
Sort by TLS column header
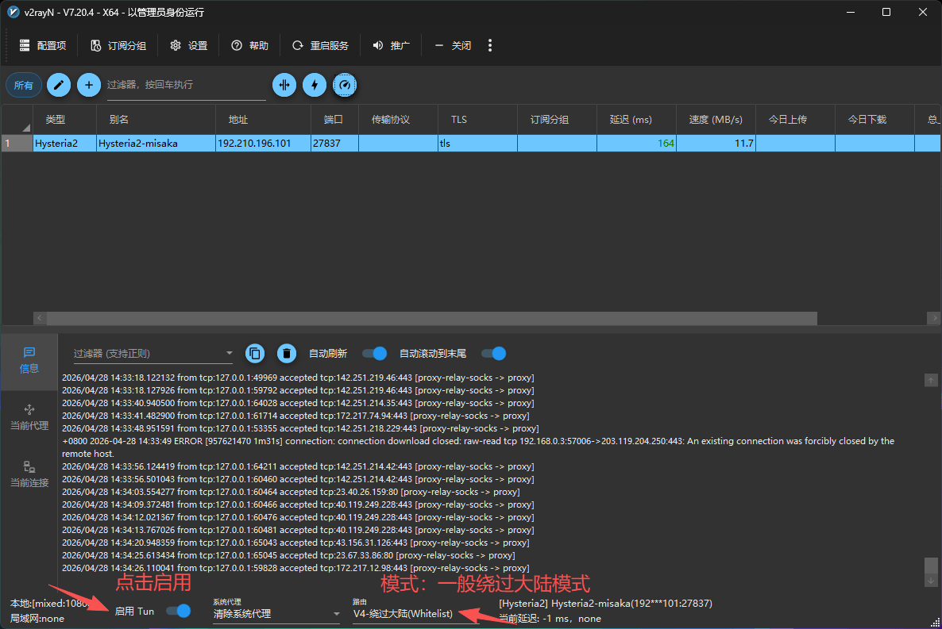[x=477, y=120]
